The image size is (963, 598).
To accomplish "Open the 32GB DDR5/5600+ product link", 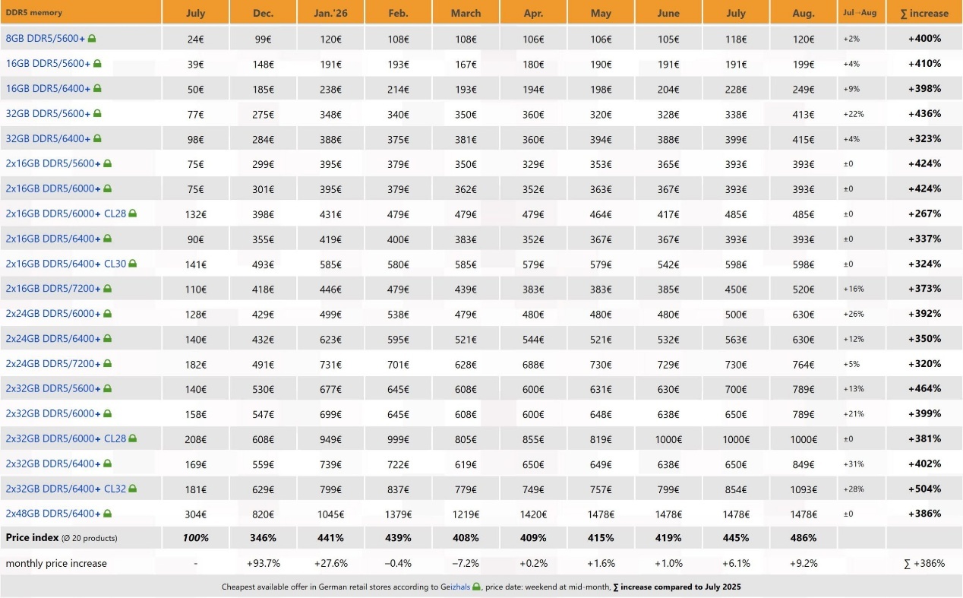I will click(48, 113).
